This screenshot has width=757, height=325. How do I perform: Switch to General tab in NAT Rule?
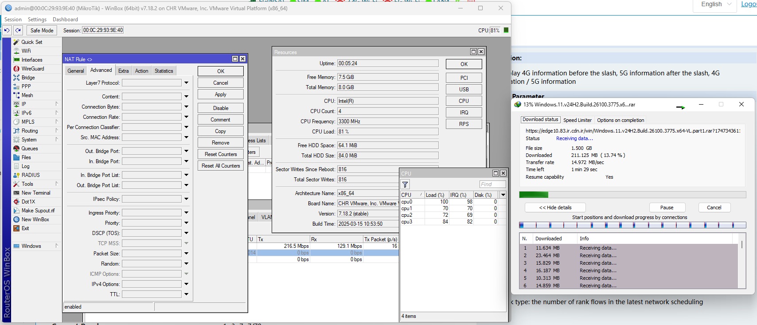point(76,71)
